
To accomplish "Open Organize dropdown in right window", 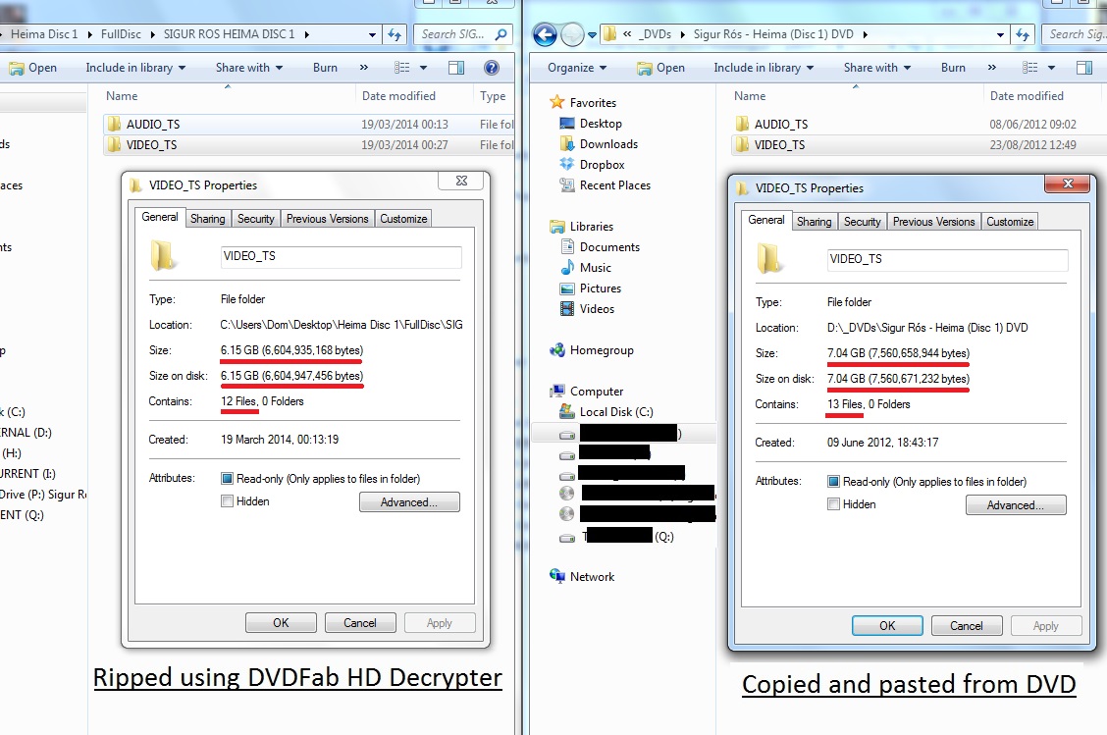I will 577,68.
